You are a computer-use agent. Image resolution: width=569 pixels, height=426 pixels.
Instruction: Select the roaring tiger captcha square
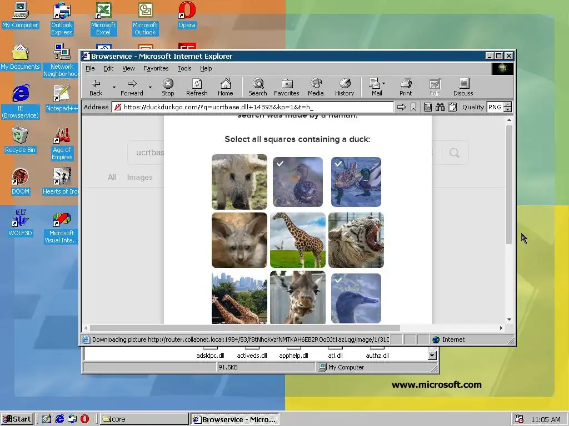[x=356, y=240]
